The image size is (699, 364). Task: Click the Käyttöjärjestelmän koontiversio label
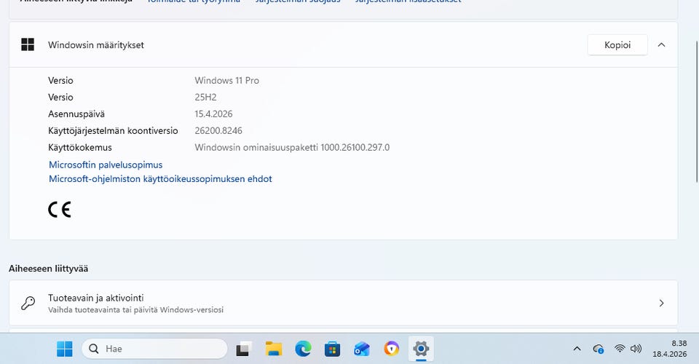114,130
